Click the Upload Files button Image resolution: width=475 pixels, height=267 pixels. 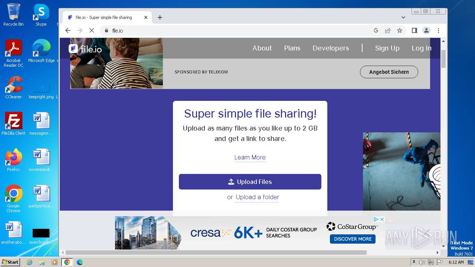point(250,182)
